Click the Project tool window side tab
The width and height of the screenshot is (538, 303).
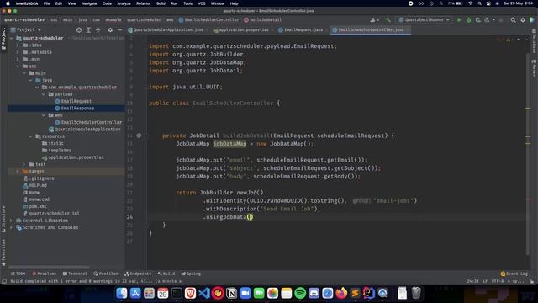[3, 39]
